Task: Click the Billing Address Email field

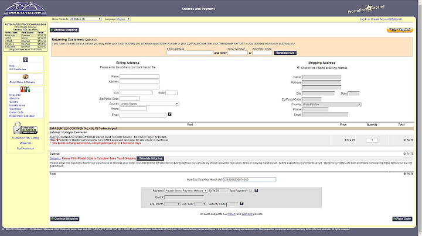Action: (143, 115)
